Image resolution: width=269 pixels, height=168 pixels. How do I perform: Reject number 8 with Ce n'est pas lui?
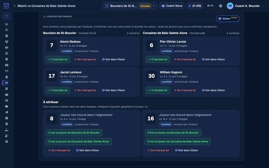59,150
